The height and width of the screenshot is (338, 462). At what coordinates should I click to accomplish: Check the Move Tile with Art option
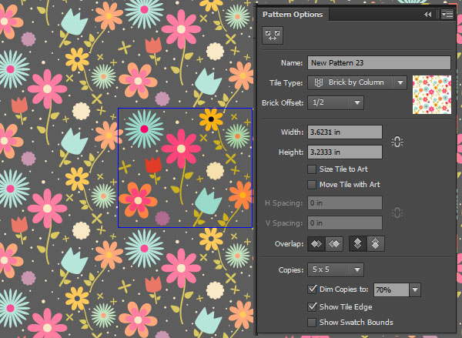pos(312,185)
